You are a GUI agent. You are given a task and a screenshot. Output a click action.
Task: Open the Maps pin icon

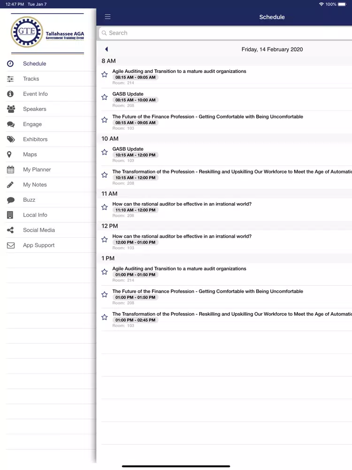pos(9,154)
